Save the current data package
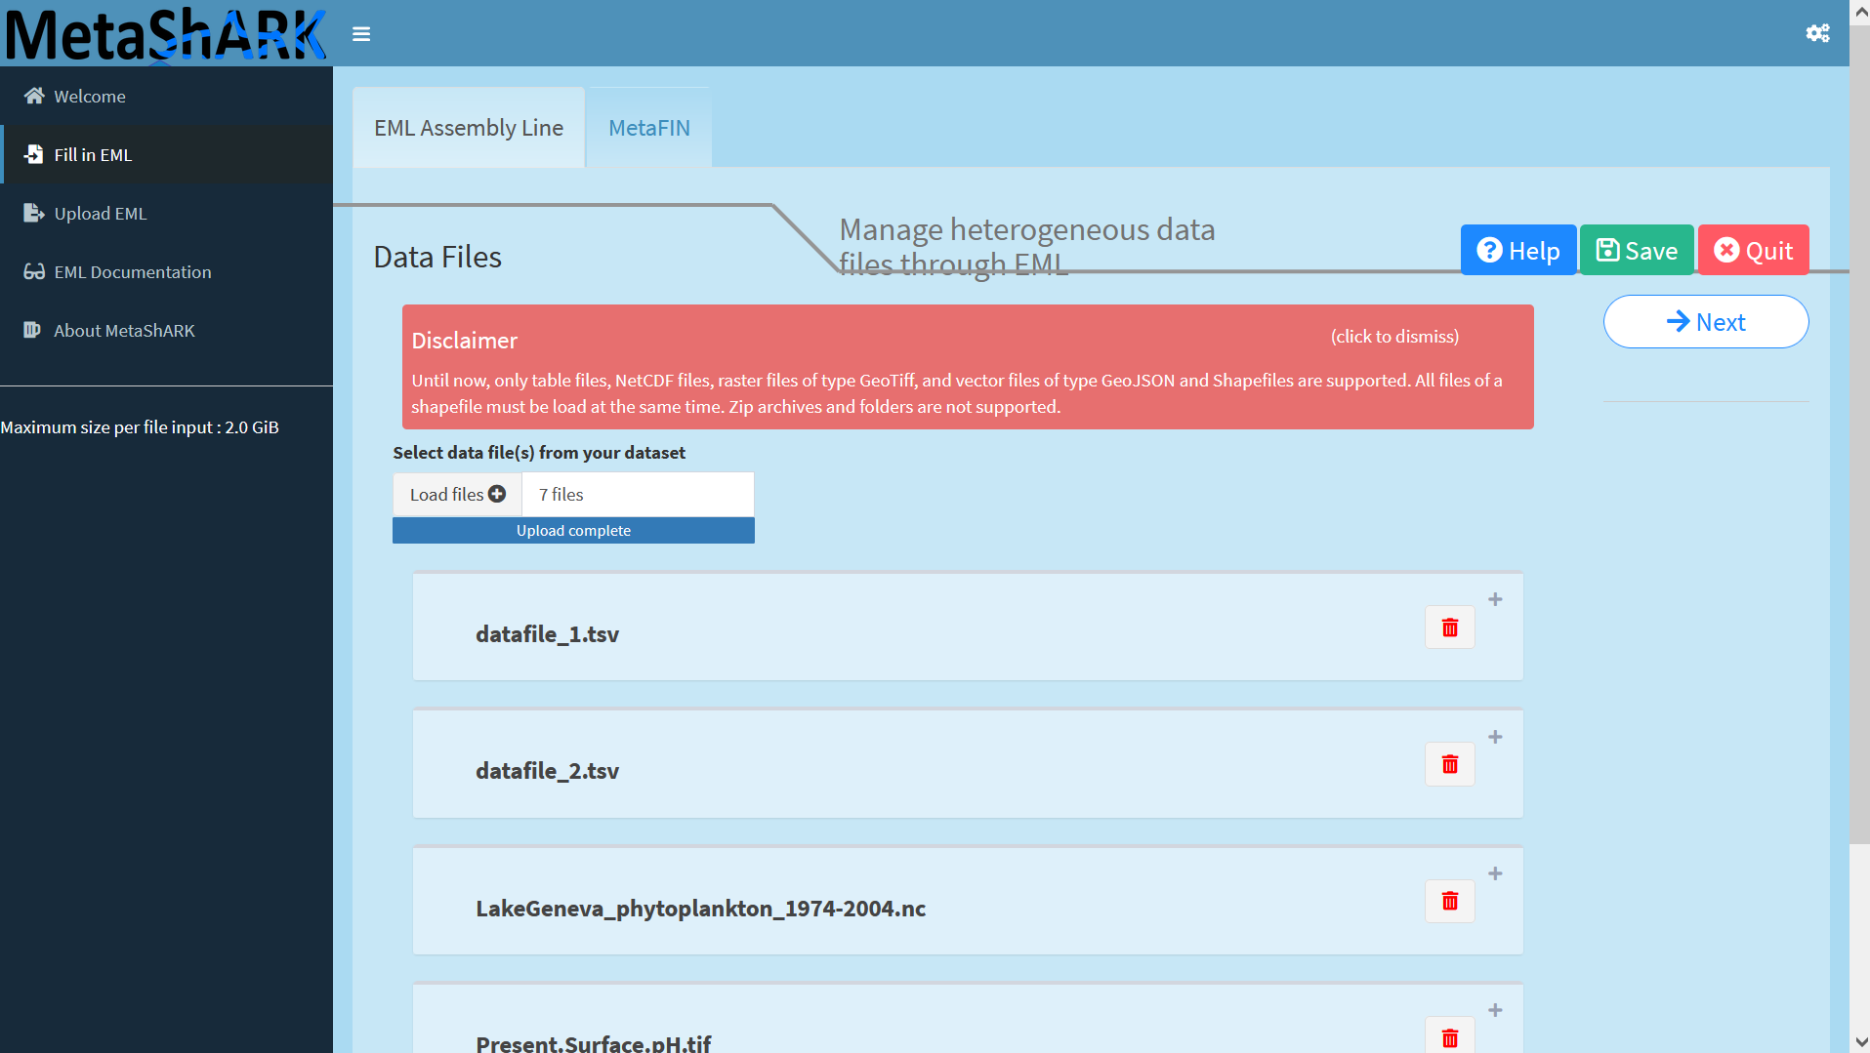The height and width of the screenshot is (1053, 1870). (x=1637, y=251)
